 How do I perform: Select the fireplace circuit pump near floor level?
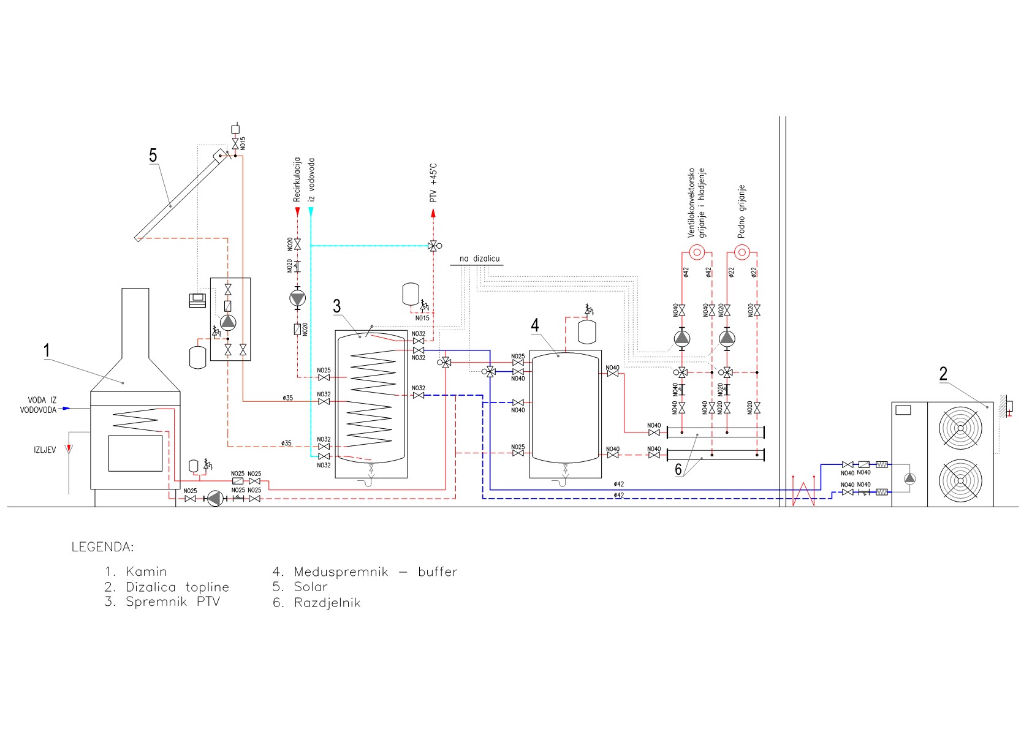click(214, 499)
